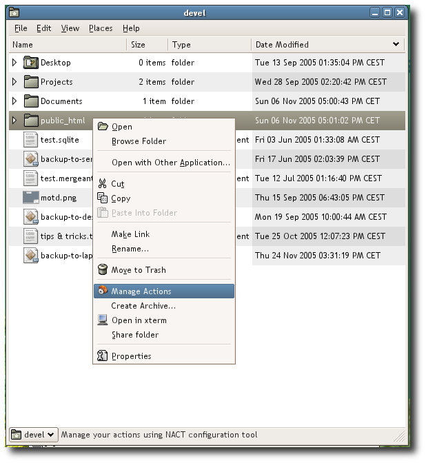The width and height of the screenshot is (426, 463).
Task: Click the backup-to-lap script icon
Action: click(31, 256)
